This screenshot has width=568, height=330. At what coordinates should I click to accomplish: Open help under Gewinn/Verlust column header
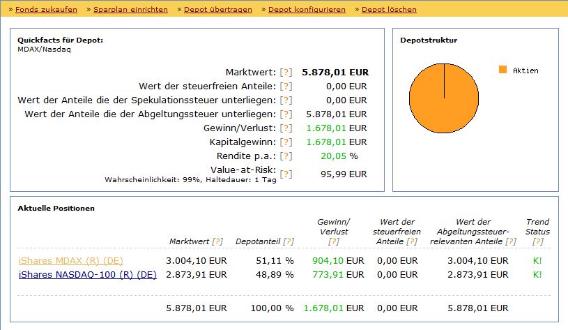(x=334, y=241)
